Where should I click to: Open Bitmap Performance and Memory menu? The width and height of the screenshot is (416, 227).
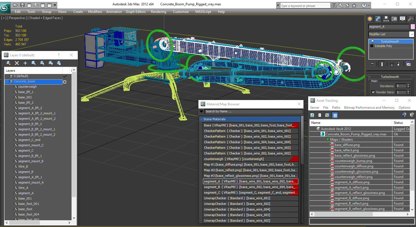[369, 108]
